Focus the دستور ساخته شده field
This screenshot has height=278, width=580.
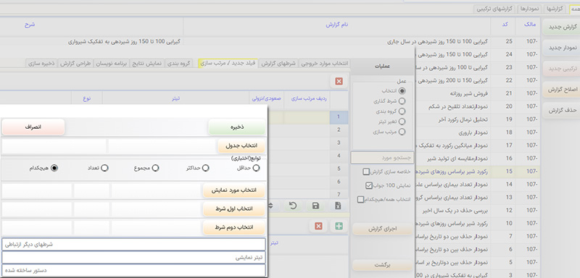coord(133,270)
